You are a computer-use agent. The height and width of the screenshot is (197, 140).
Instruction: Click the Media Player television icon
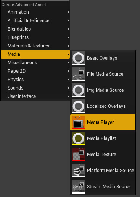pyautogui.click(x=79, y=122)
